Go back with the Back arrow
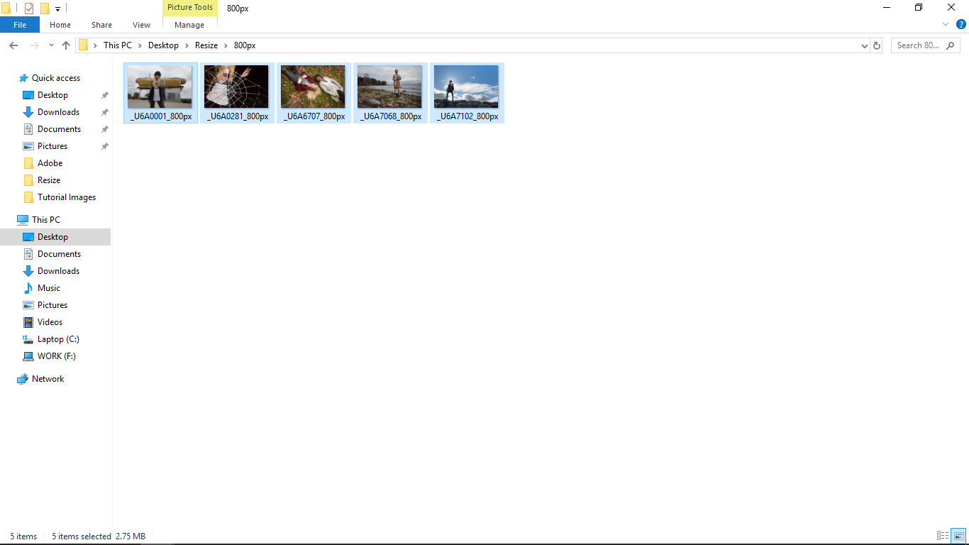Image resolution: width=969 pixels, height=545 pixels. [x=13, y=45]
